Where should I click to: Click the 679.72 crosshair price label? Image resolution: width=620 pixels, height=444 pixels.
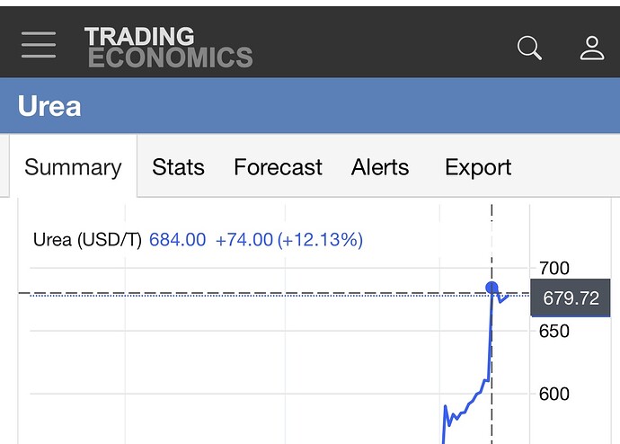(x=571, y=298)
